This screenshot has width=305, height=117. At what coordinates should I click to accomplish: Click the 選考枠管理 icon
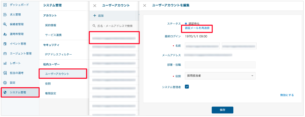click(x=5, y=34)
